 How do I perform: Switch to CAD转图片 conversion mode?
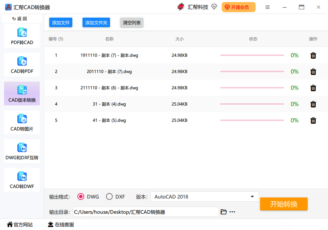click(x=21, y=122)
